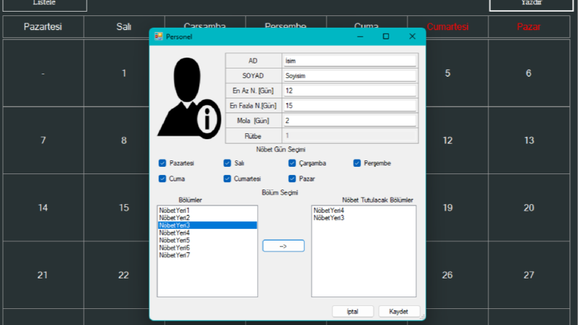The height and width of the screenshot is (325, 578).
Task: Click the Personel window title bar icon
Action: (x=158, y=36)
